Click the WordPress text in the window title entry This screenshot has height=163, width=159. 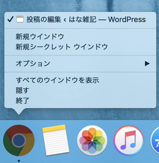[x=127, y=19]
